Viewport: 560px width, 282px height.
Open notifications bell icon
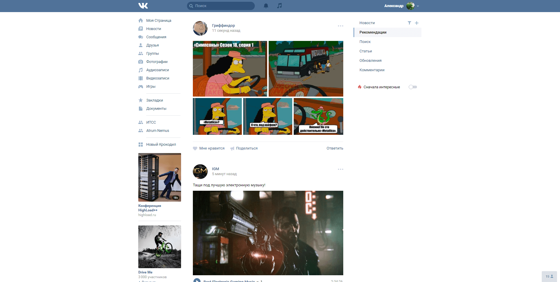(266, 6)
